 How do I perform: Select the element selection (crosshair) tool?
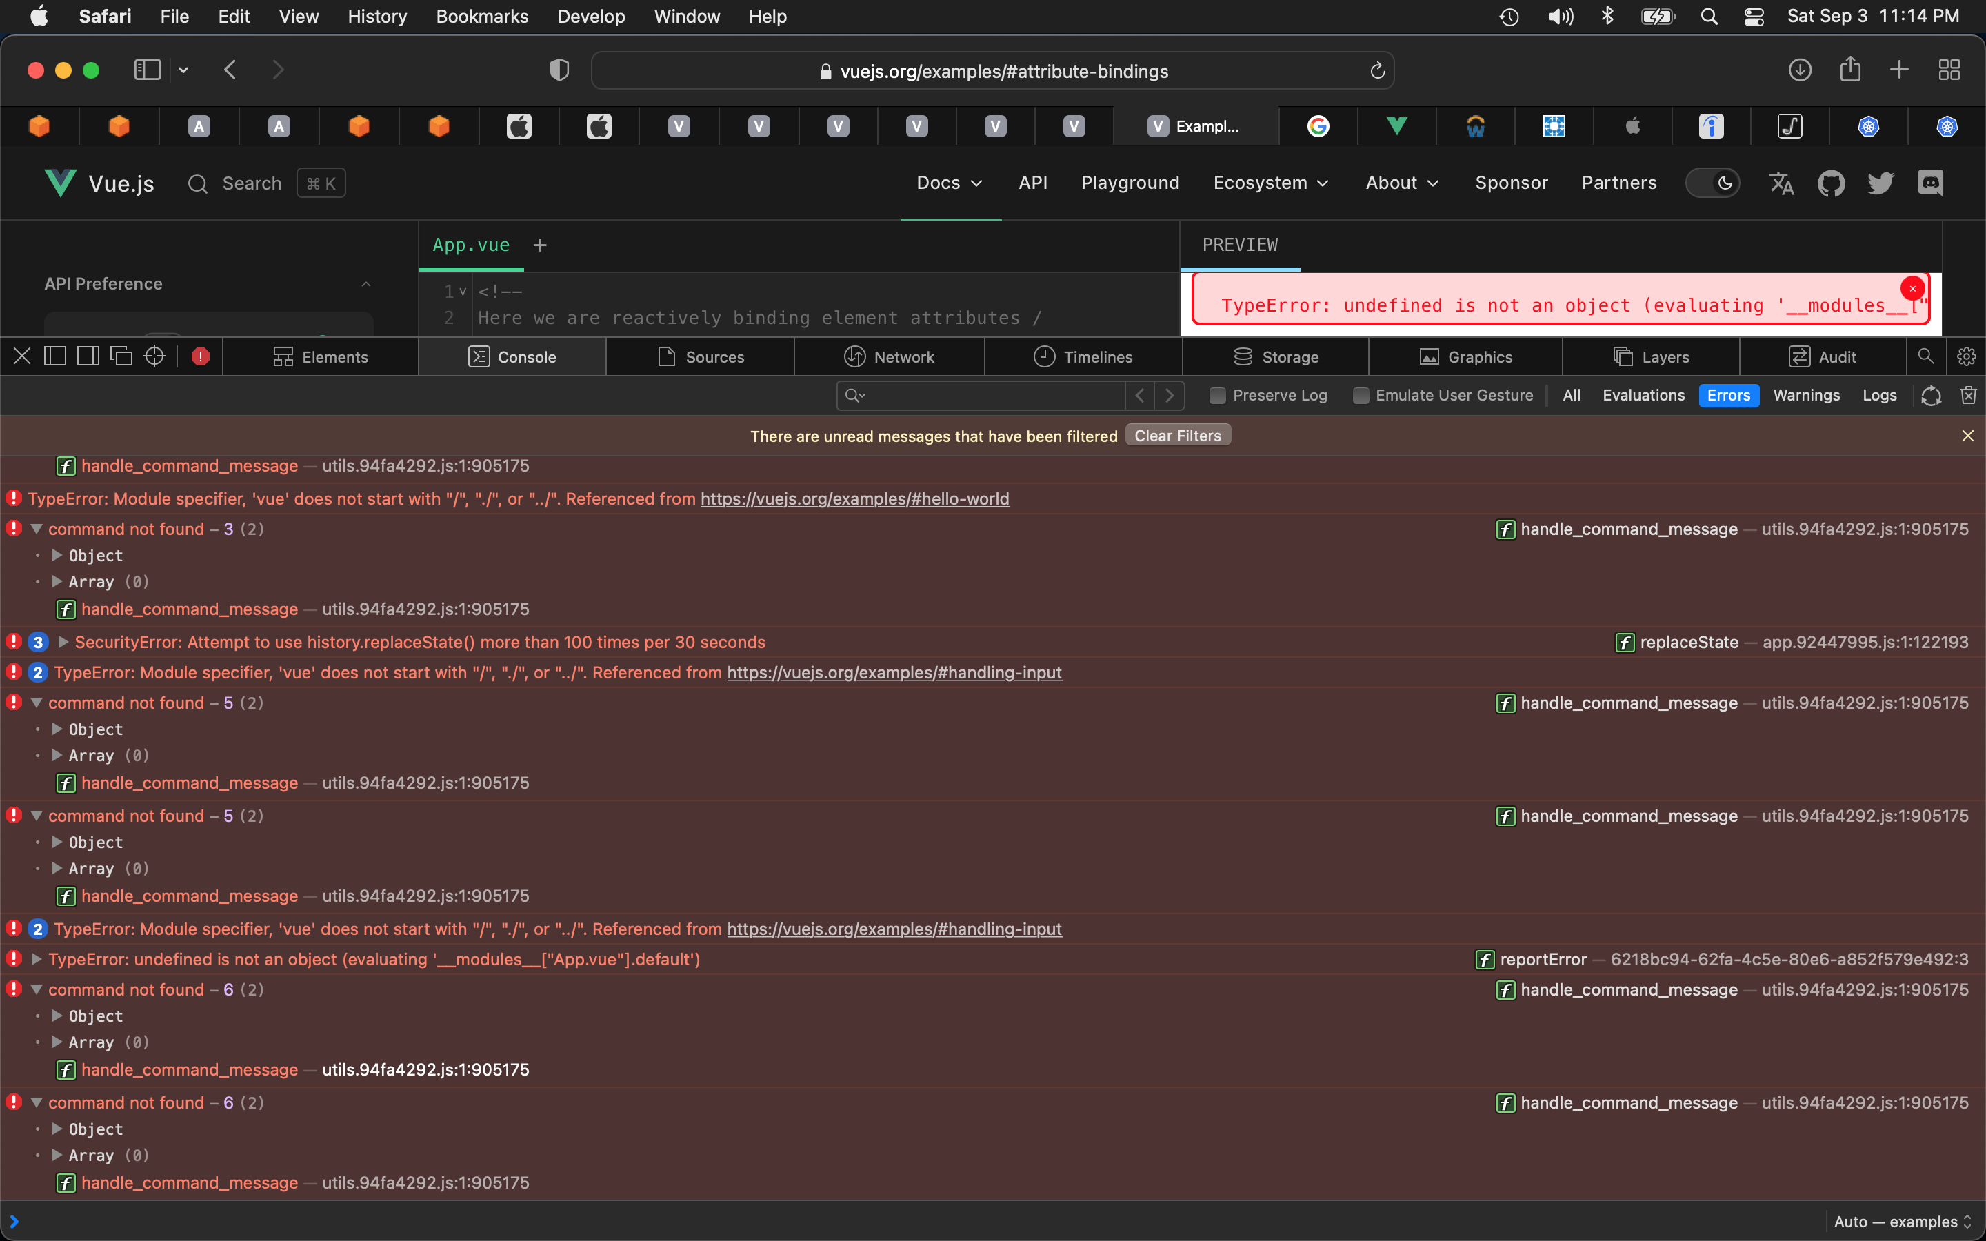pyautogui.click(x=154, y=355)
